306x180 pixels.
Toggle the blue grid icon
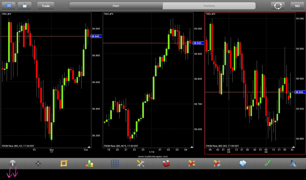point(115,163)
